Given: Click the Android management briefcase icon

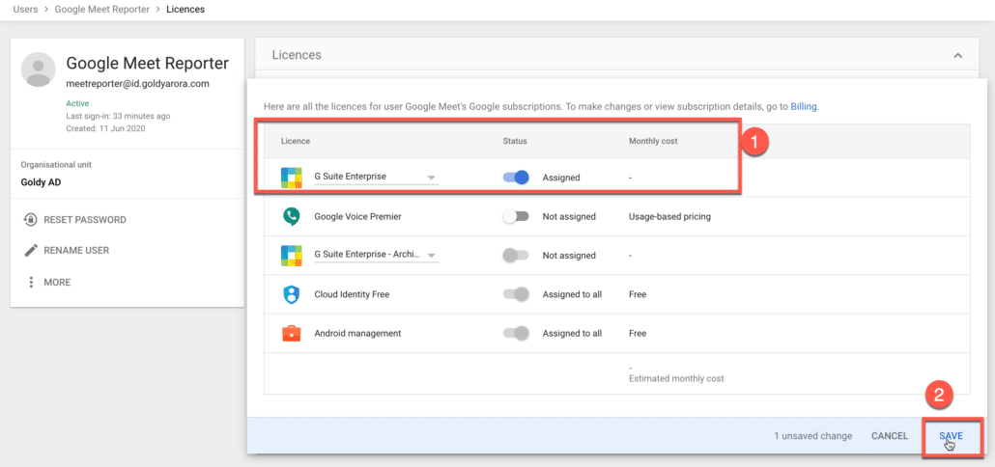Looking at the screenshot, I should click(292, 333).
